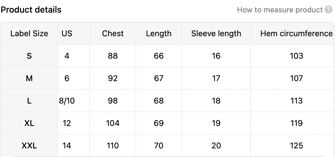The height and width of the screenshot is (157, 336).
Task: Select the "Chest" column header
Action: [113, 33]
